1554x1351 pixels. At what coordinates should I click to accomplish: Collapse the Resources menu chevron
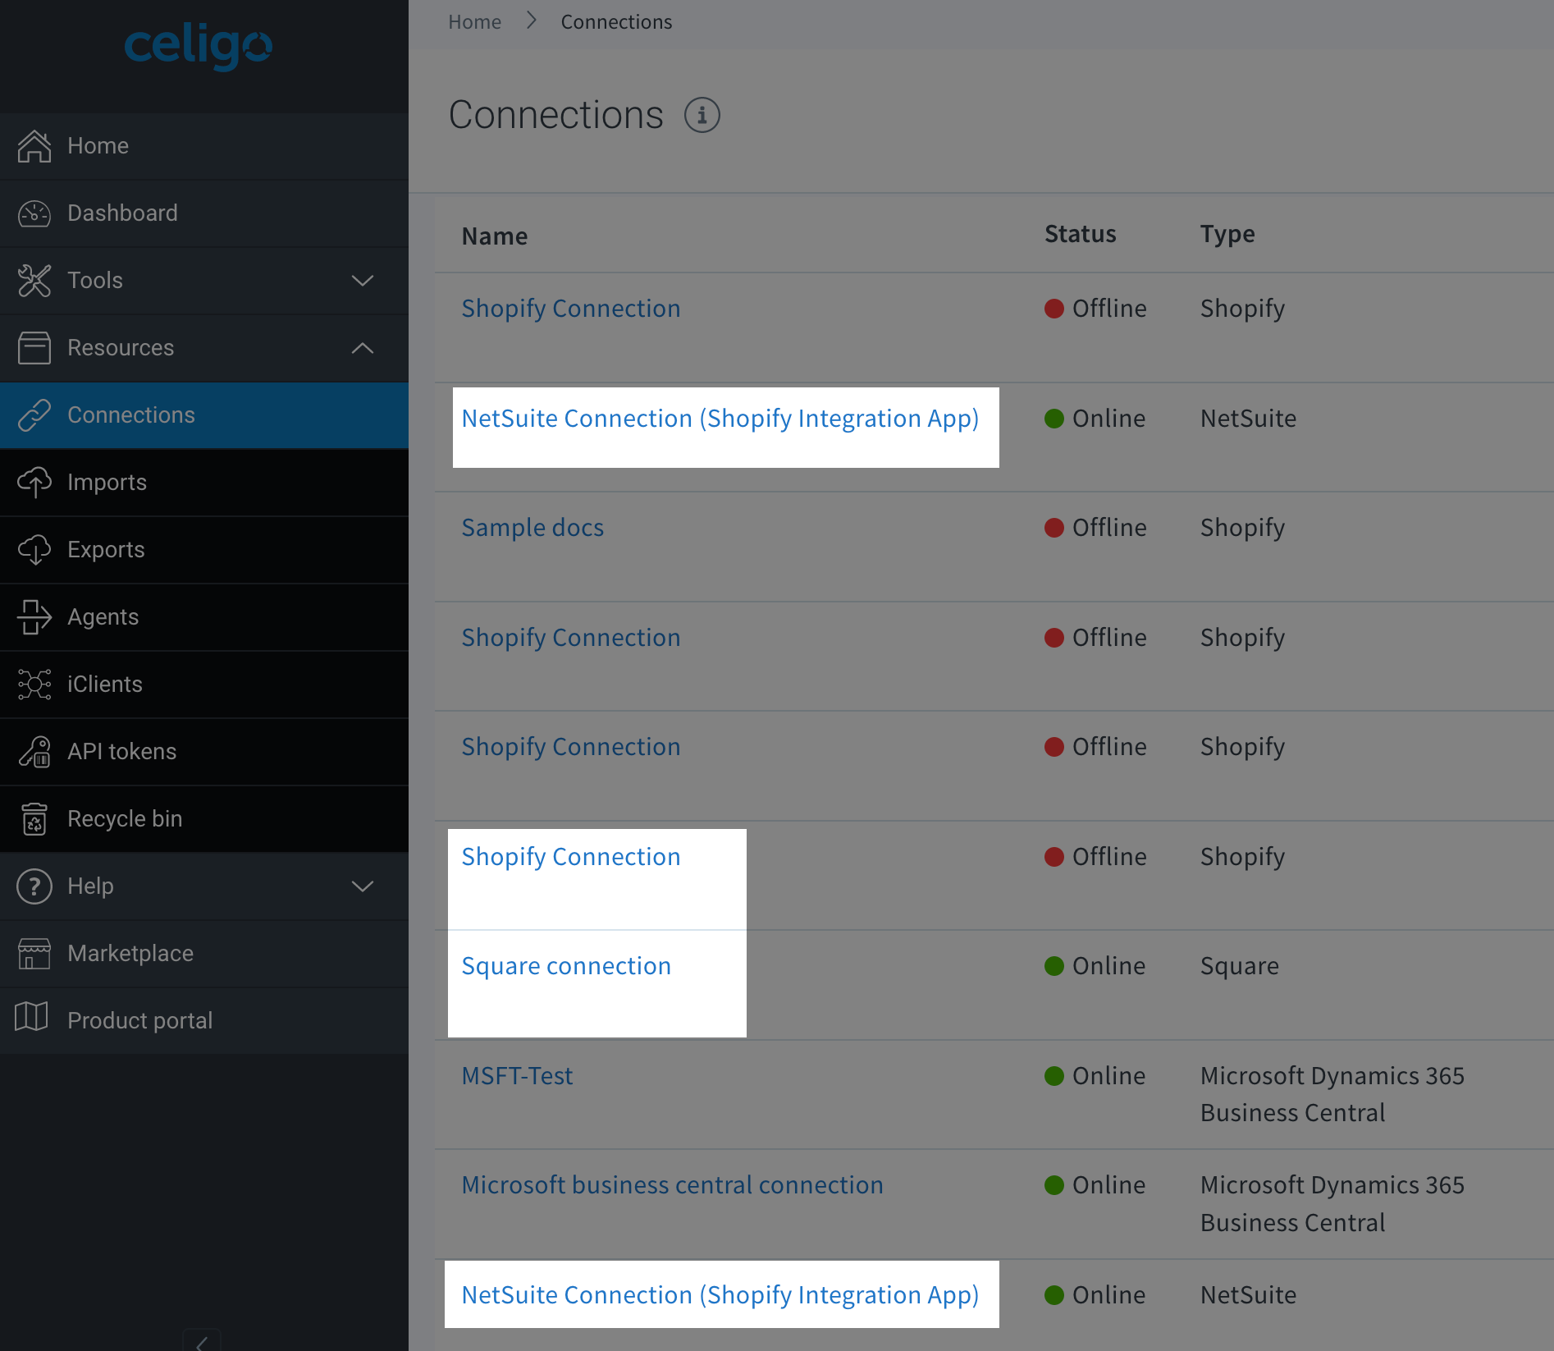click(363, 348)
